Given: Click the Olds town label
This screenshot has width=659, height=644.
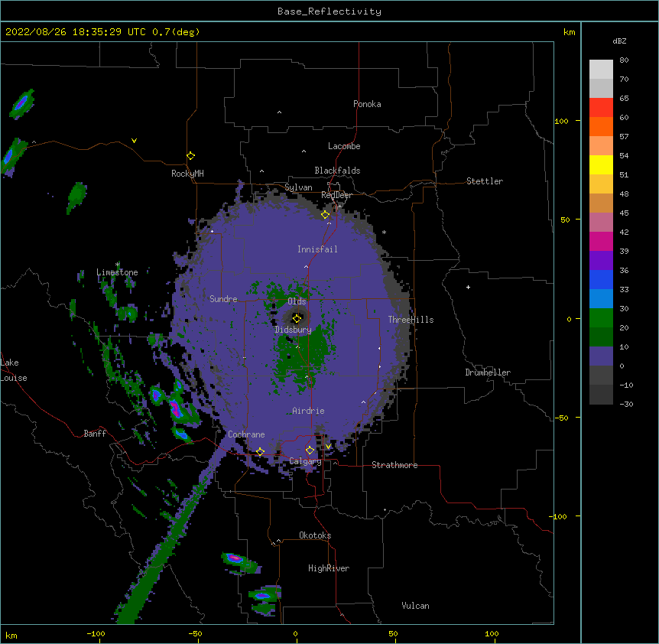Looking at the screenshot, I should [x=297, y=301].
